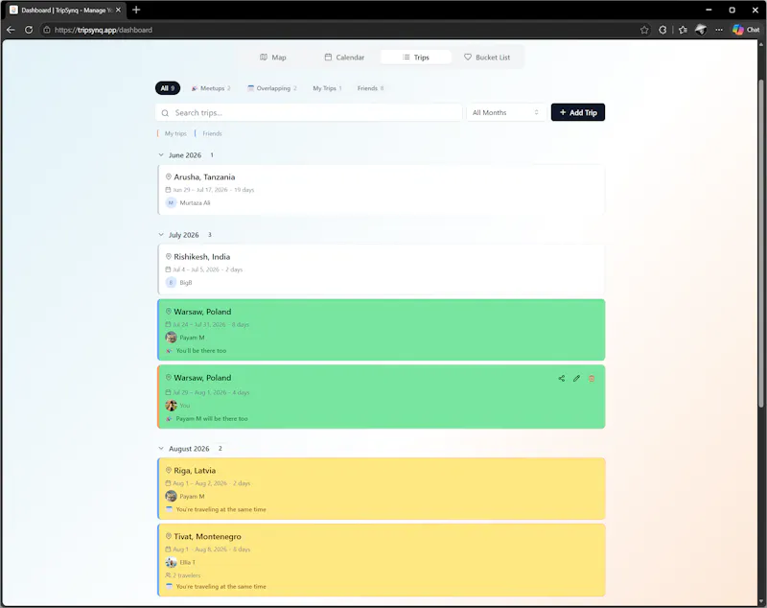Click location pin next to Tivat, Montenegro

(169, 536)
